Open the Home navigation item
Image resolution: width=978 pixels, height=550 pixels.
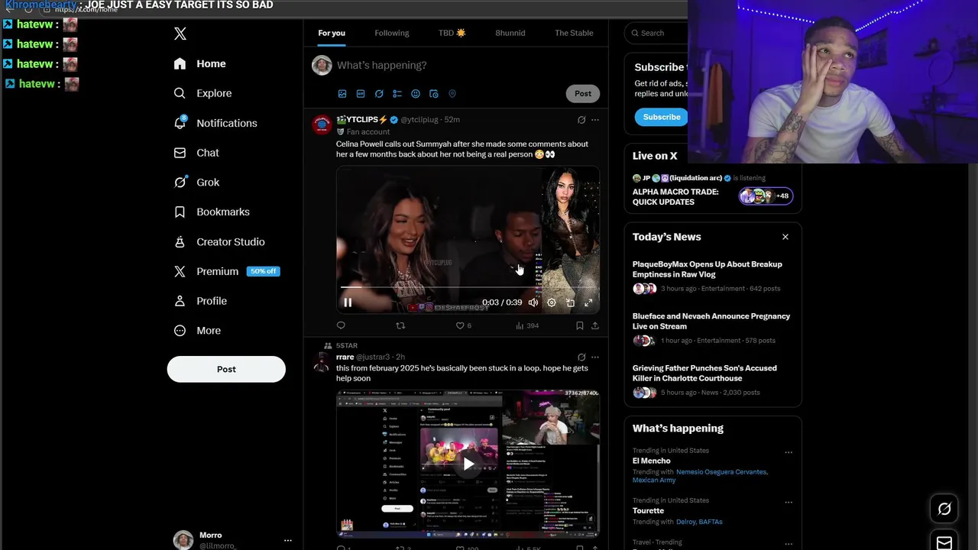coord(200,63)
